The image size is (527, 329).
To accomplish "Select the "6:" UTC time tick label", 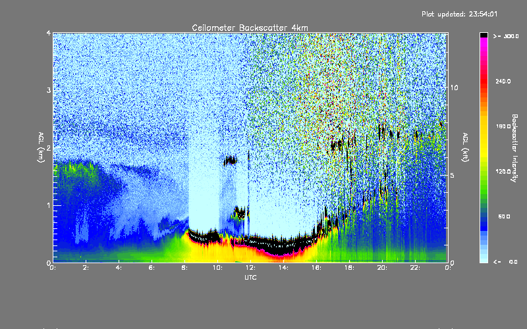I will coord(152,268).
